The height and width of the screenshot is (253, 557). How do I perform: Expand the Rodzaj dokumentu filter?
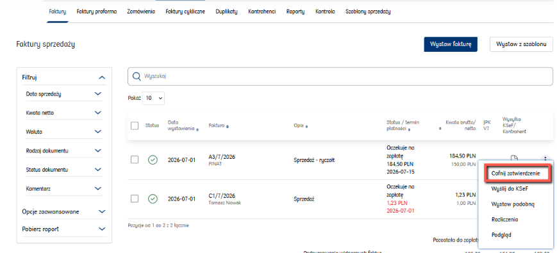99,151
